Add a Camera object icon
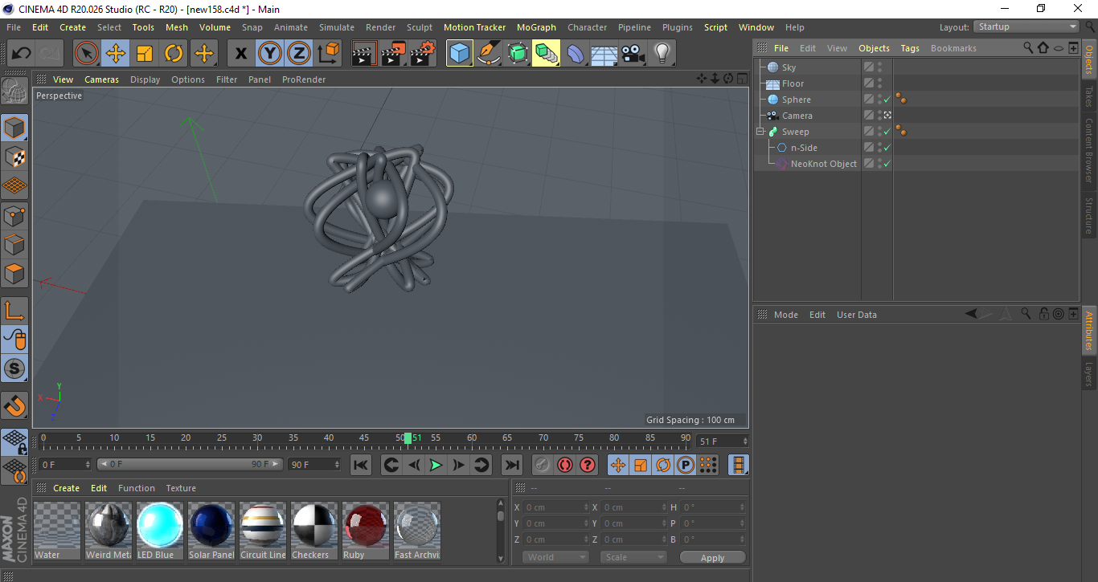Viewport: 1098px width, 582px height. coord(633,54)
